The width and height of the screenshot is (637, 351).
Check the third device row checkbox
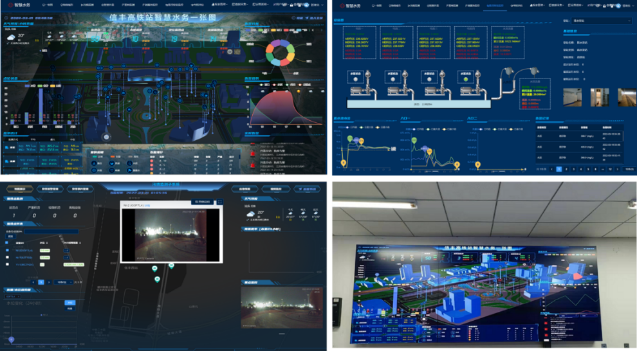tap(7, 264)
